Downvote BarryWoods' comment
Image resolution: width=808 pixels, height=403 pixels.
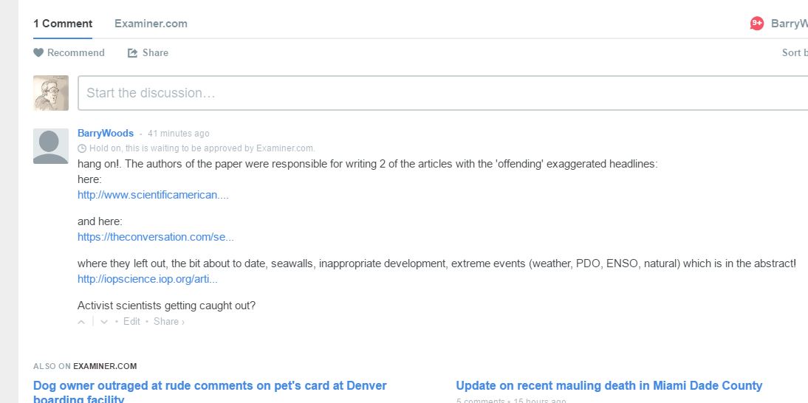click(x=104, y=322)
